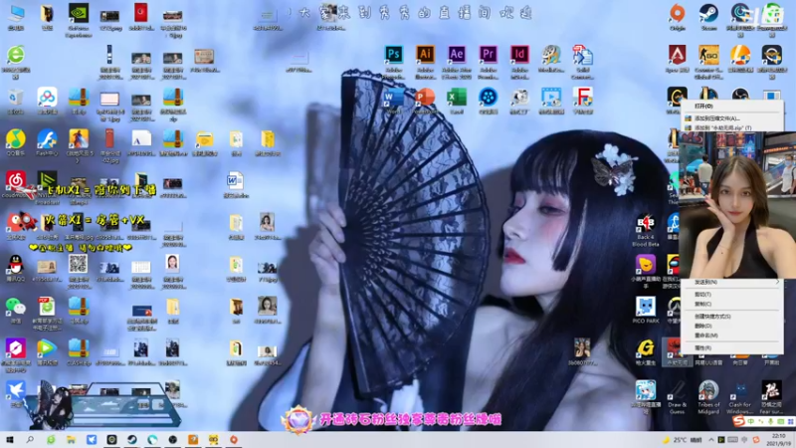Viewport: 796px width, 448px height.
Task: Open the PowerPoint desktop shortcut
Action: click(425, 97)
